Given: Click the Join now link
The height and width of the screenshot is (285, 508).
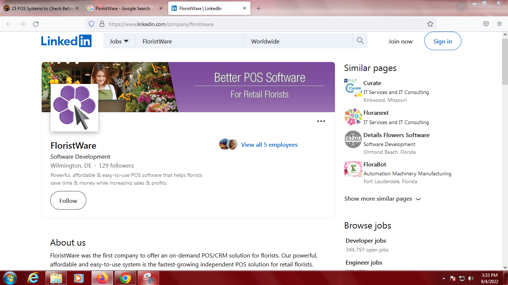Looking at the screenshot, I should click(400, 41).
